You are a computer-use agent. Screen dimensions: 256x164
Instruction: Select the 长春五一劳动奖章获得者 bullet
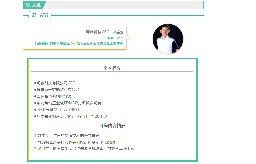click(57, 90)
